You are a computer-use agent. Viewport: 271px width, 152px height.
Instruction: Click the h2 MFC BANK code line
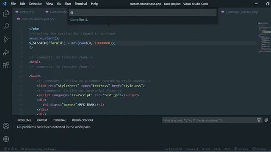click(x=73, y=105)
